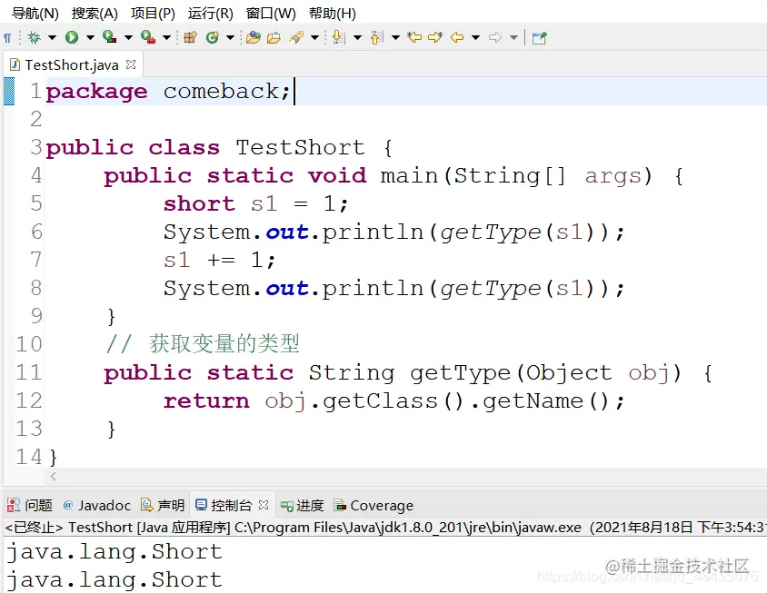Open Back history dropdown arrow
This screenshot has height=593, width=767.
click(475, 37)
